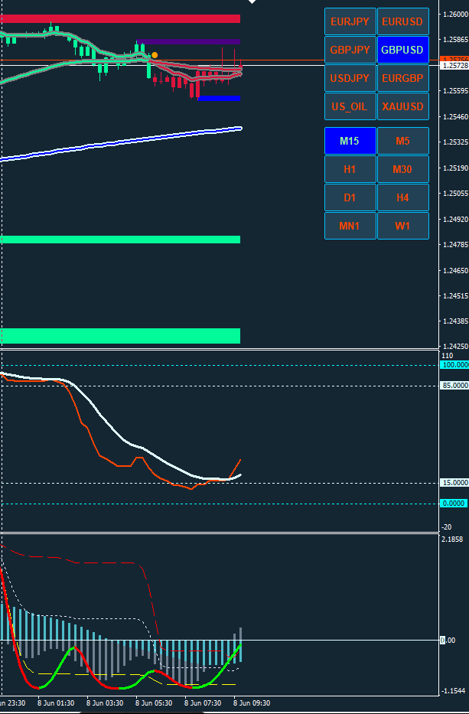Click the 1.25460 price scale value
The image size is (469, 714).
click(x=455, y=117)
